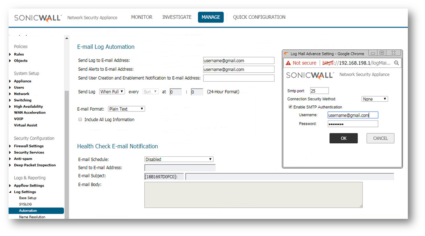Open the E-mail Format dropdown
The width and height of the screenshot is (425, 236).
coord(126,109)
